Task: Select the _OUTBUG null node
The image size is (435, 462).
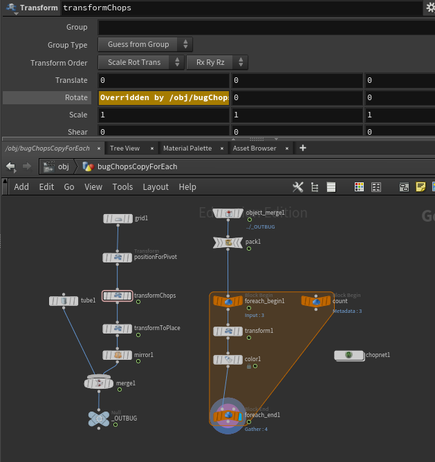Action: pyautogui.click(x=98, y=418)
